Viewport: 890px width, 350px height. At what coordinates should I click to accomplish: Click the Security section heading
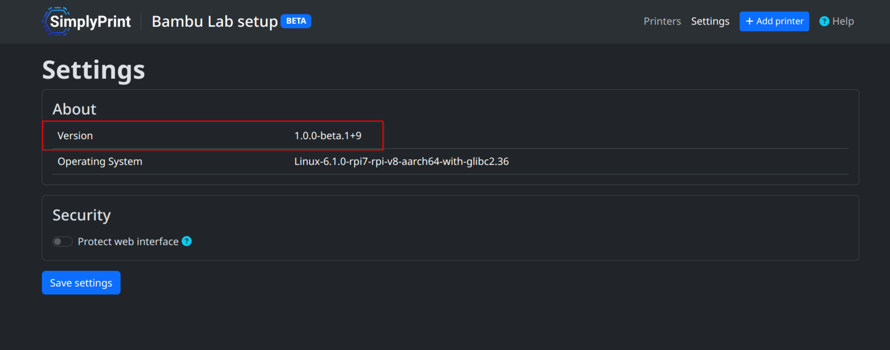click(x=82, y=215)
